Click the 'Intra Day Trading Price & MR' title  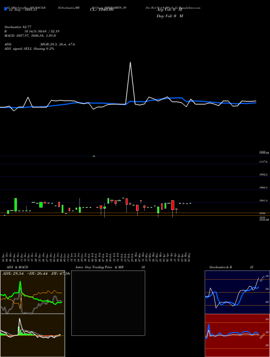(x=100, y=267)
